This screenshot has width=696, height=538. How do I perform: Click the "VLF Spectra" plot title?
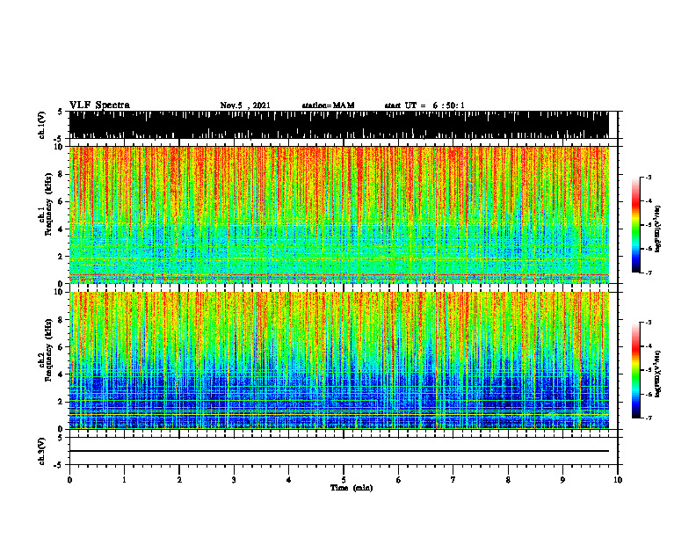point(99,105)
